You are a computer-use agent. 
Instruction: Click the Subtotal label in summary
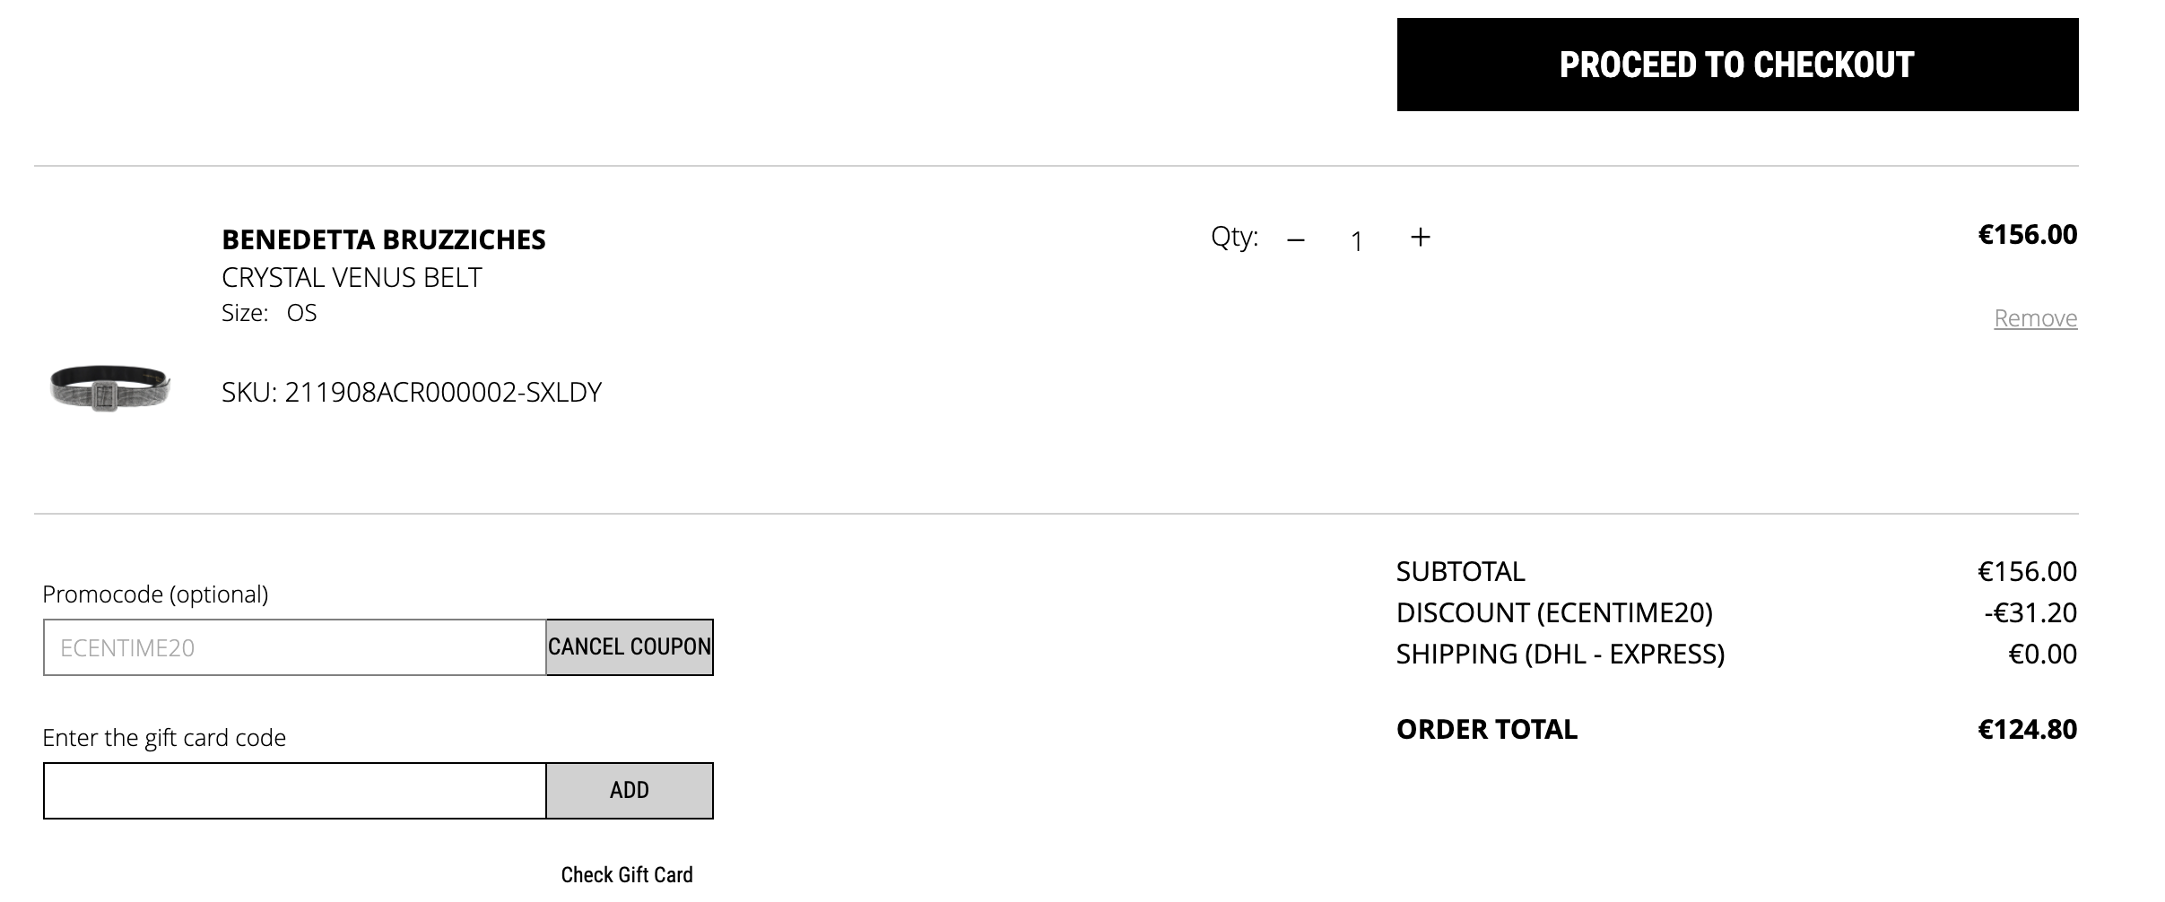coord(1460,572)
